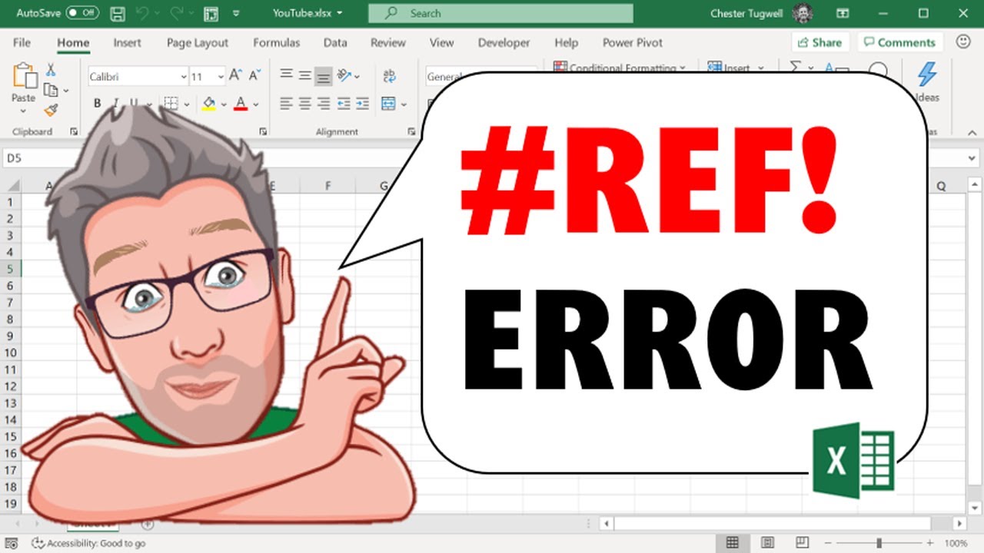Apply Bold formatting
This screenshot has height=553, width=984.
point(97,103)
